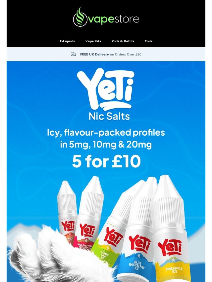Click the Peach Ice bottle

point(67,212)
